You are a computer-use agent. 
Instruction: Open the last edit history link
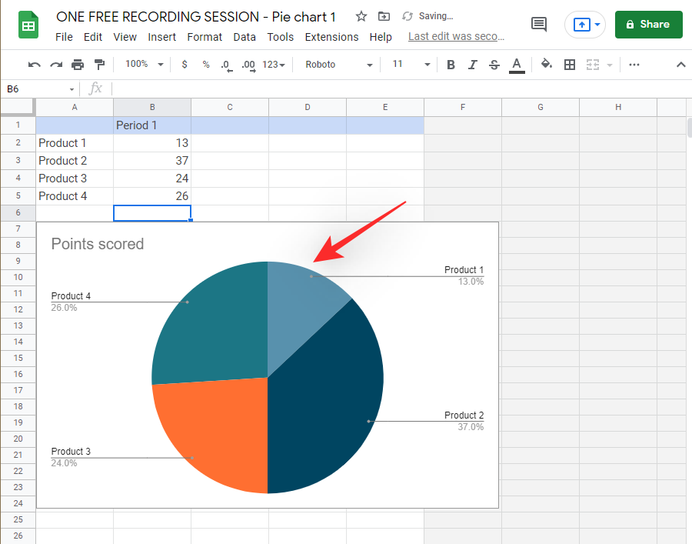click(x=456, y=37)
